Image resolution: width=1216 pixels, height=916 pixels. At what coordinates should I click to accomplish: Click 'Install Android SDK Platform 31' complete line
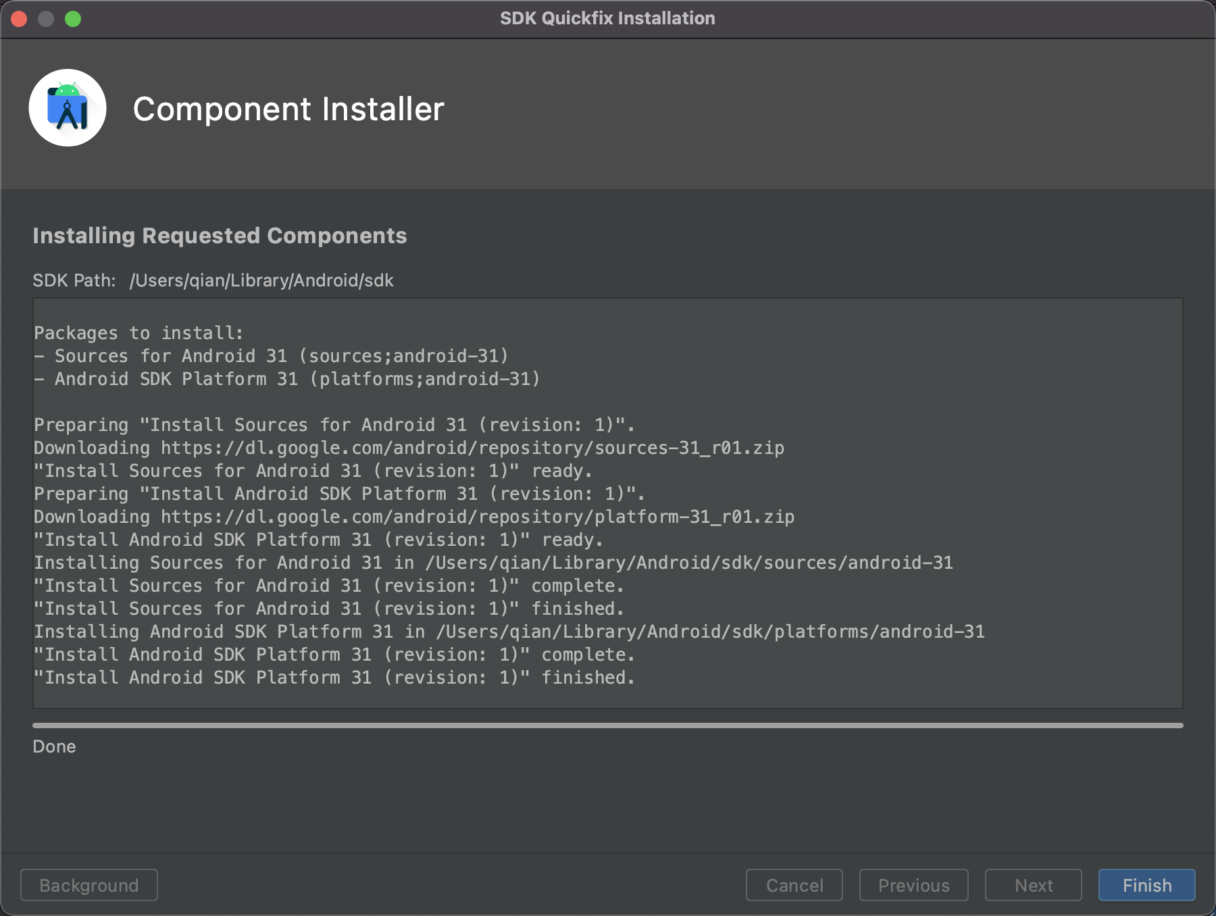pos(334,655)
